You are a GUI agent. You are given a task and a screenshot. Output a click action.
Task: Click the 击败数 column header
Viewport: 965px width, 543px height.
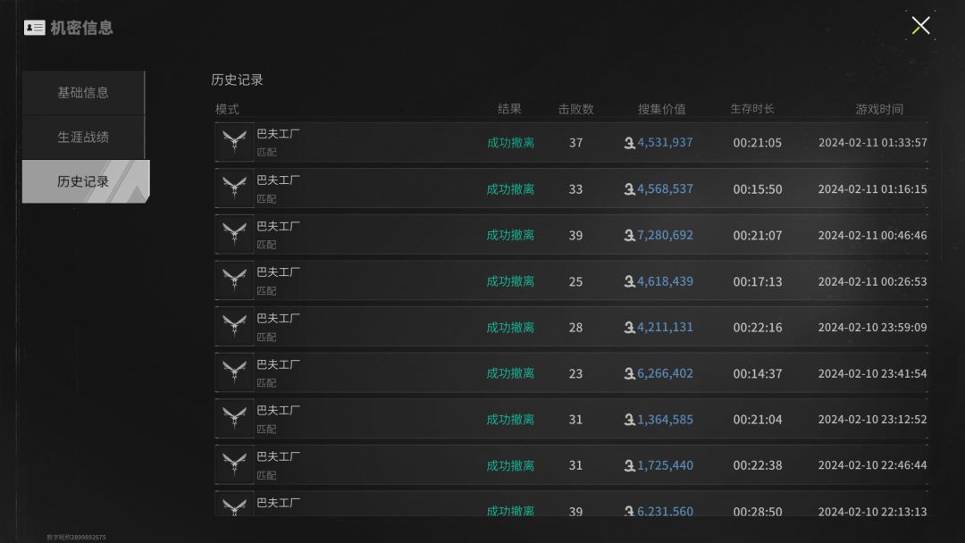click(x=575, y=109)
